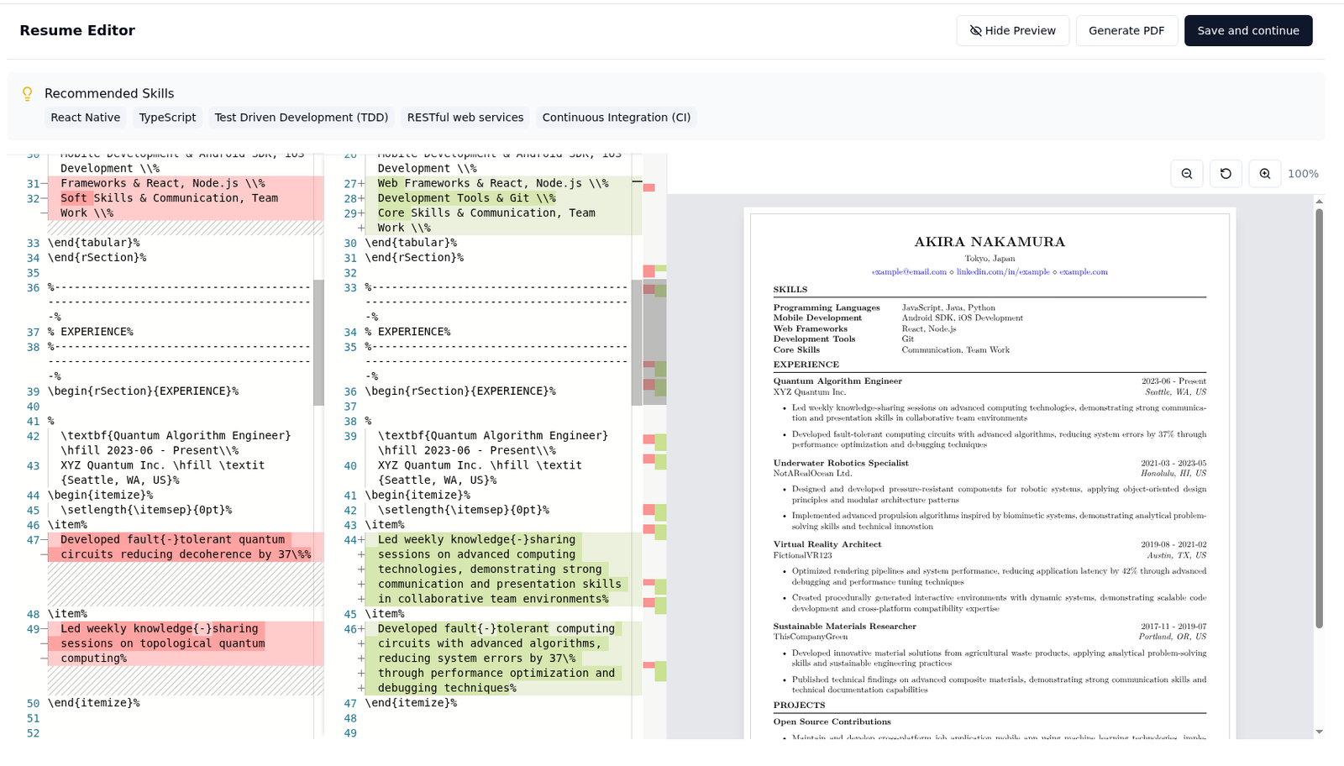Screen dimensions: 1344x766
Task: Click the plus marker on modified line 44
Action: point(361,540)
